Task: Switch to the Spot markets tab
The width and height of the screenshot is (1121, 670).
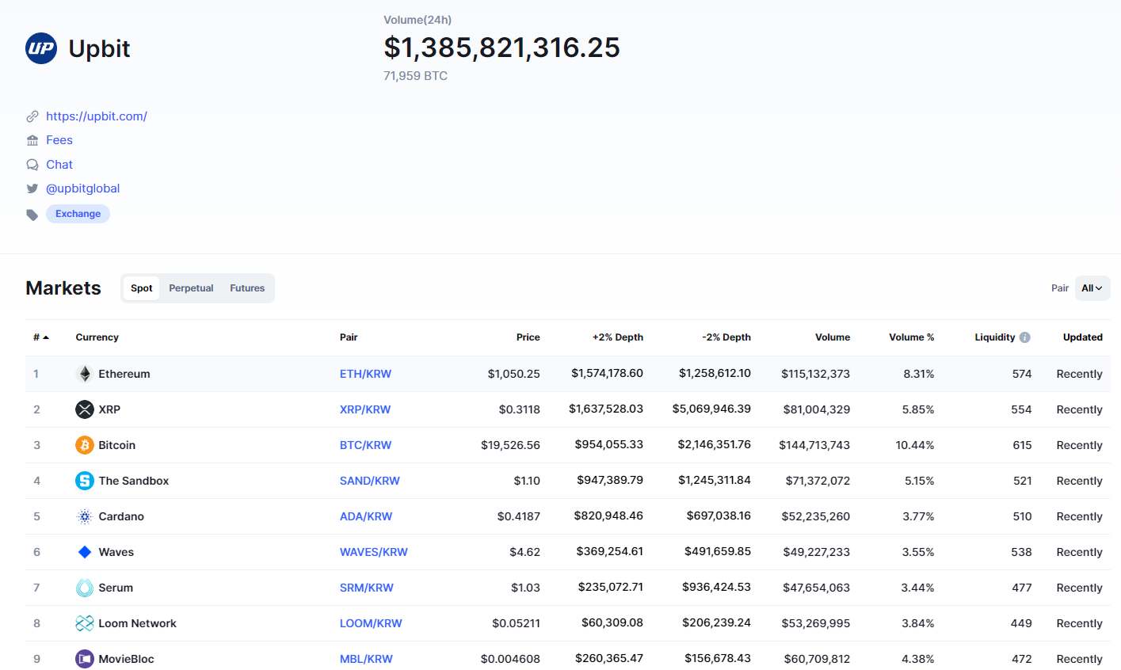Action: (142, 288)
